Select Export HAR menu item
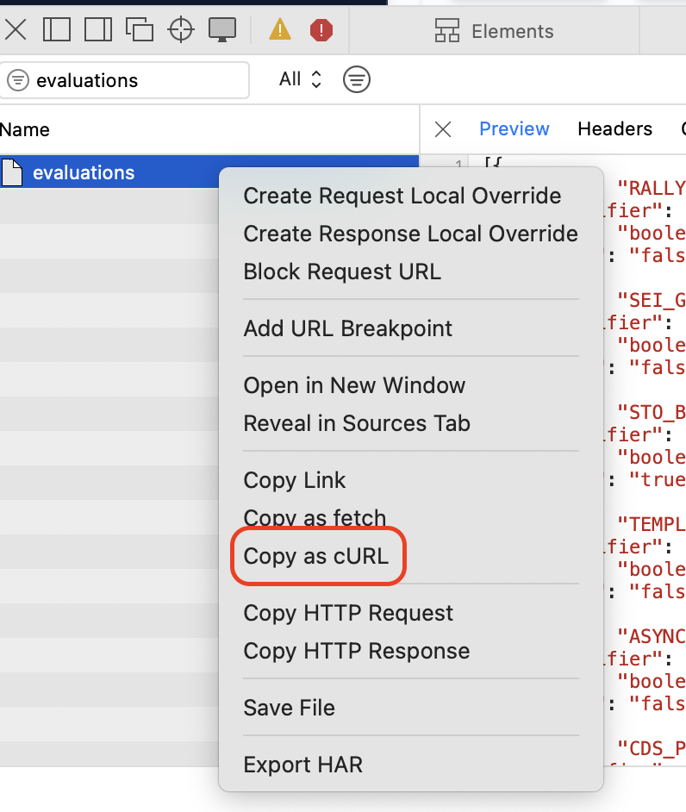 coord(302,765)
